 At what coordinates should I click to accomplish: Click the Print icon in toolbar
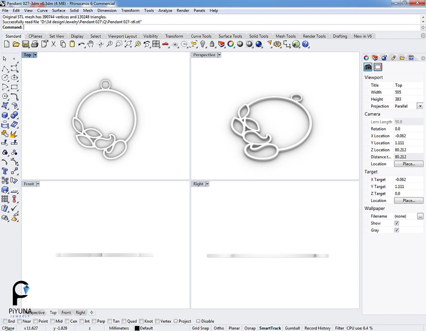coord(35,44)
